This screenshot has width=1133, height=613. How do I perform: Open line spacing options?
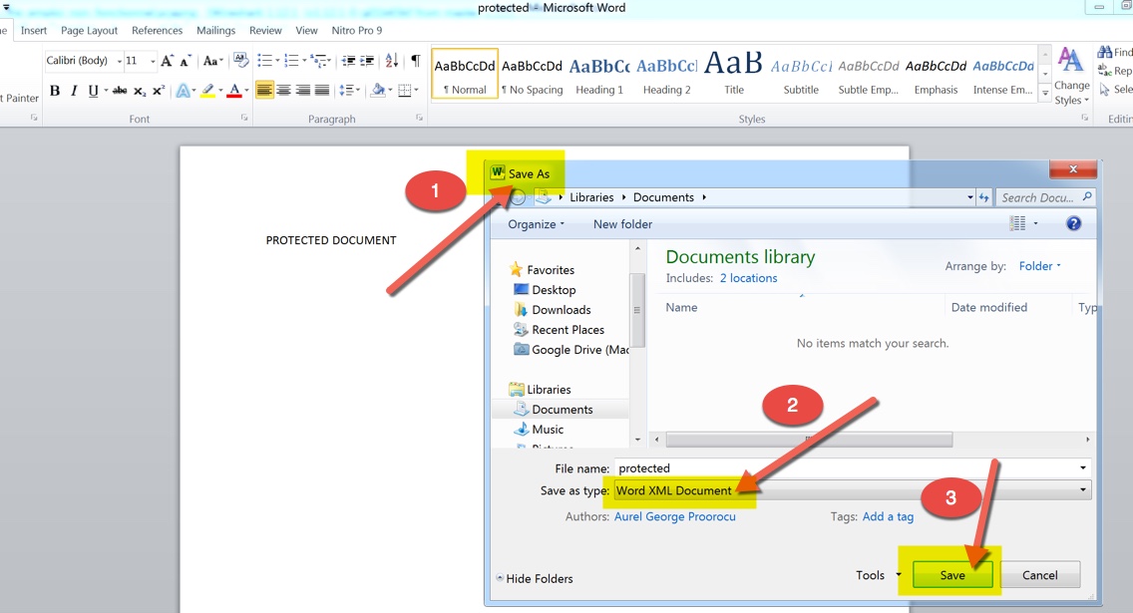coord(350,91)
